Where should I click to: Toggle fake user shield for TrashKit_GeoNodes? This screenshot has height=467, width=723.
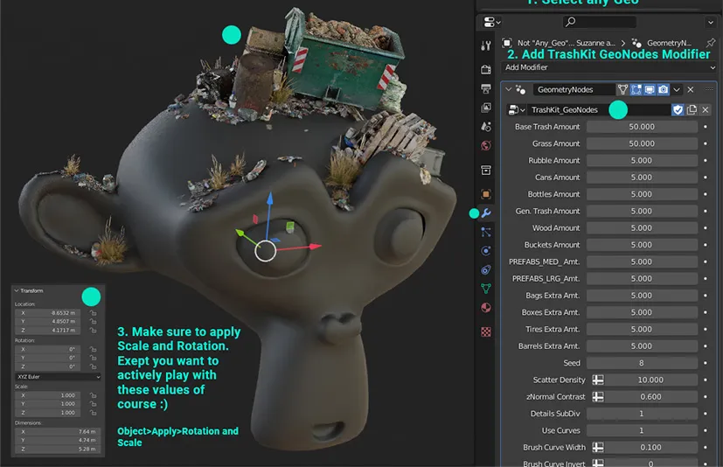(x=678, y=109)
